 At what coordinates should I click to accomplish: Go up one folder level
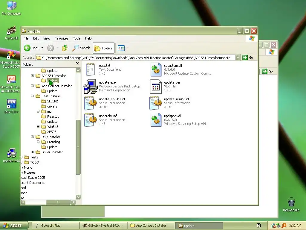point(65,48)
